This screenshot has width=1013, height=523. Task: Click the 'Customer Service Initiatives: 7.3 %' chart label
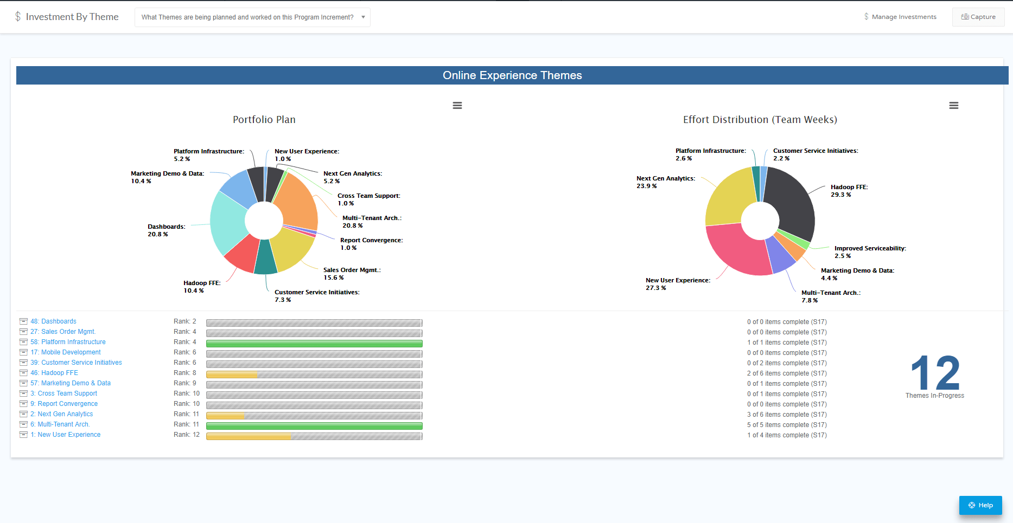click(x=317, y=296)
